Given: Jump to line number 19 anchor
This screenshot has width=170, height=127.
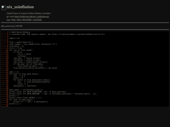Looking at the screenshot, I should pos(5,68).
